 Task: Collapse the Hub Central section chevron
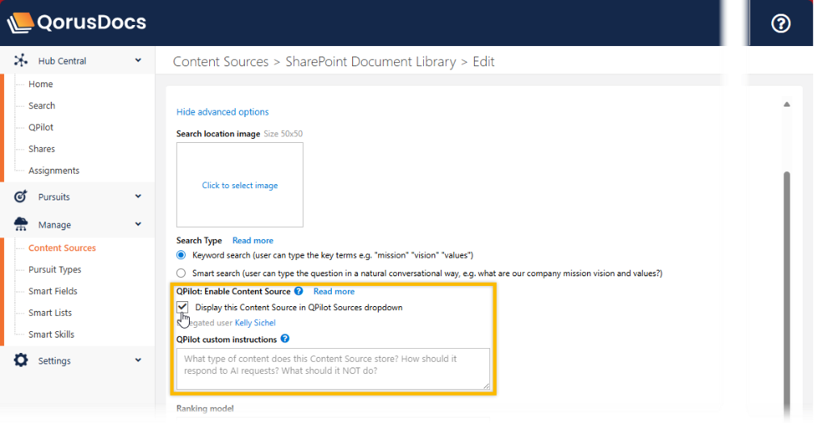138,61
